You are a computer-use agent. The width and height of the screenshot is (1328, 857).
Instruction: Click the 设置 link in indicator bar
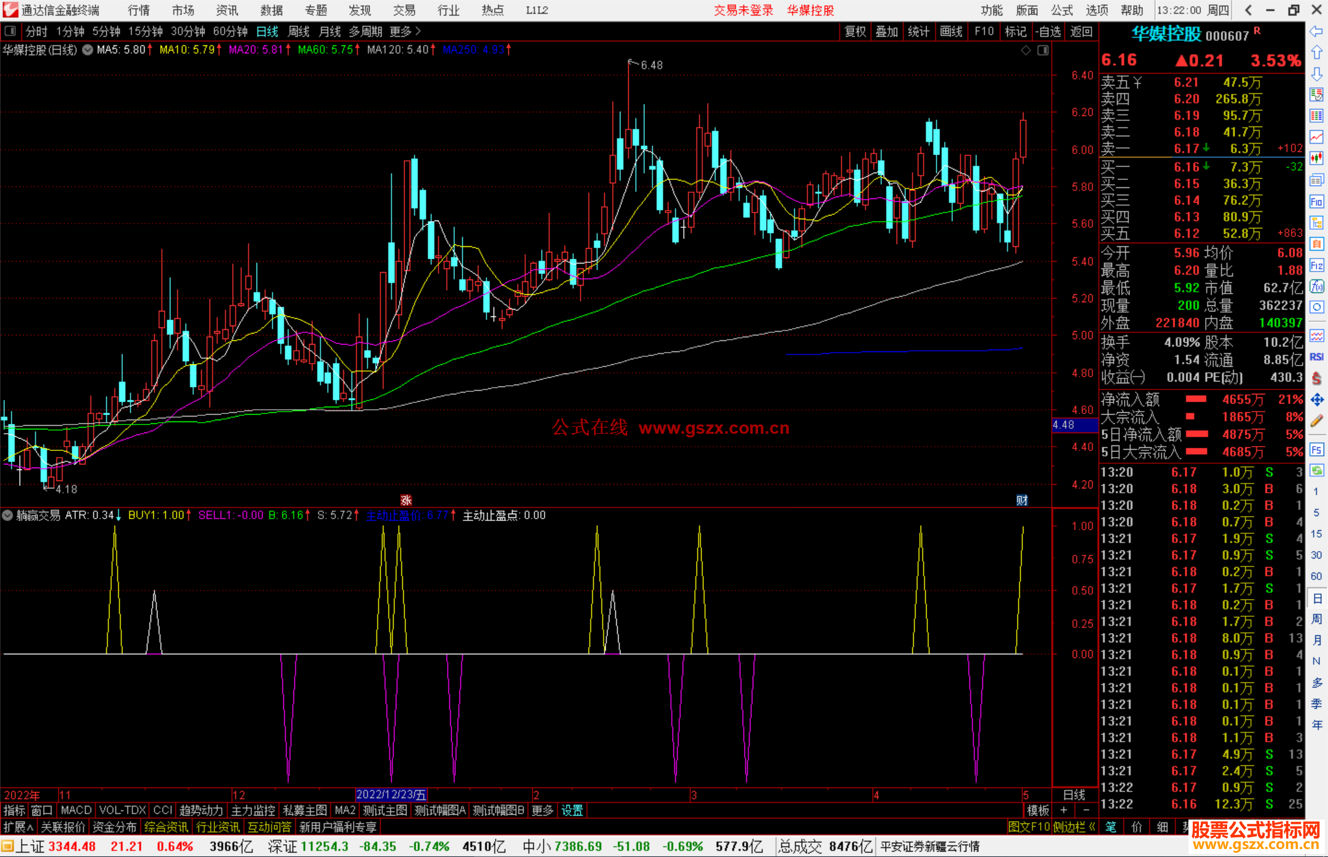(572, 810)
